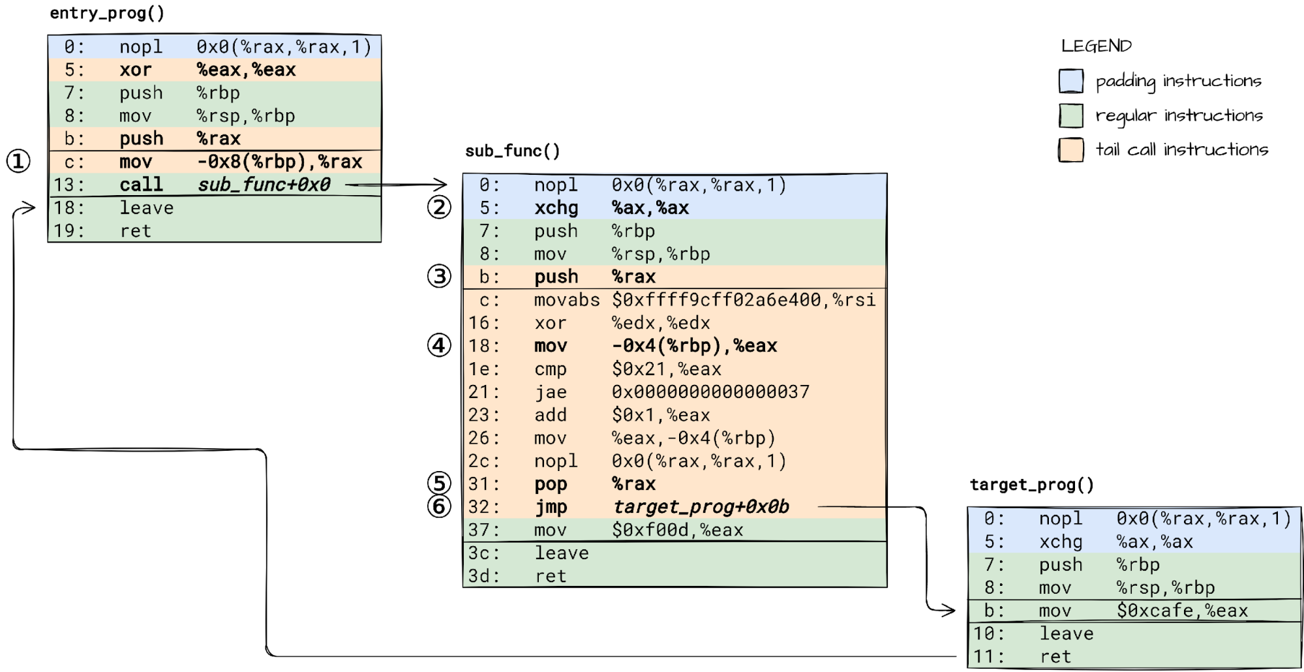The width and height of the screenshot is (1304, 672).
Task: Click the 'call sub_func+0x0' instruction
Action: 215,185
